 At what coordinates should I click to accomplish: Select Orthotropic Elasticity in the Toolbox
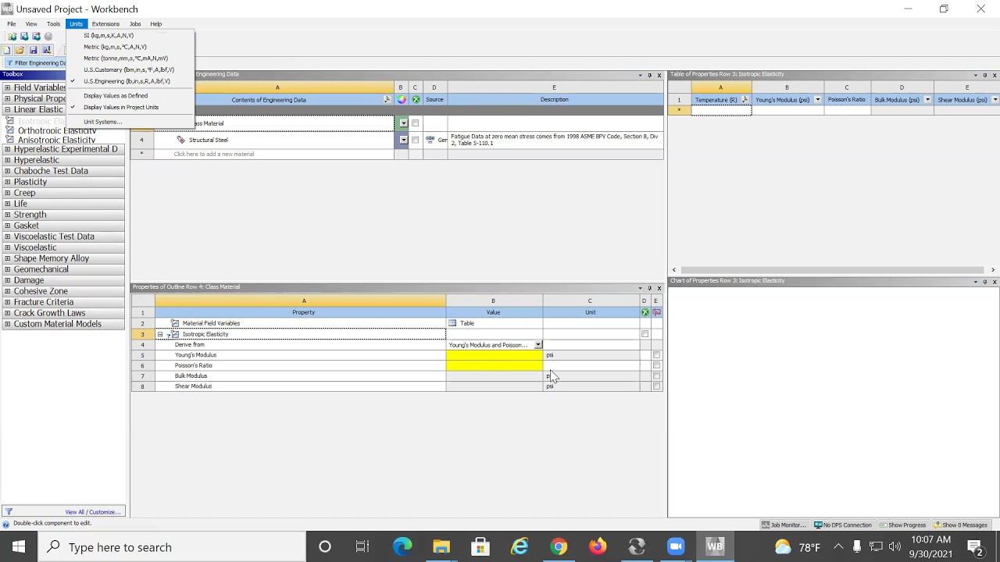click(x=57, y=130)
